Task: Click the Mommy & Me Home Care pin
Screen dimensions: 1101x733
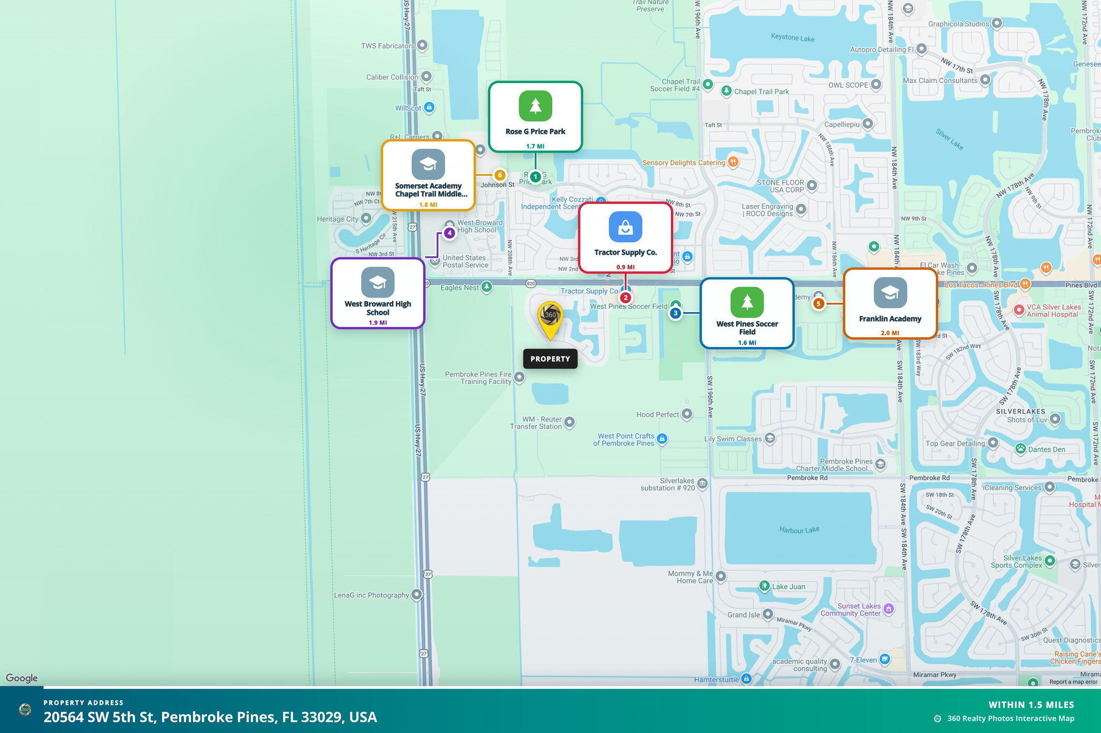Action: click(x=721, y=576)
